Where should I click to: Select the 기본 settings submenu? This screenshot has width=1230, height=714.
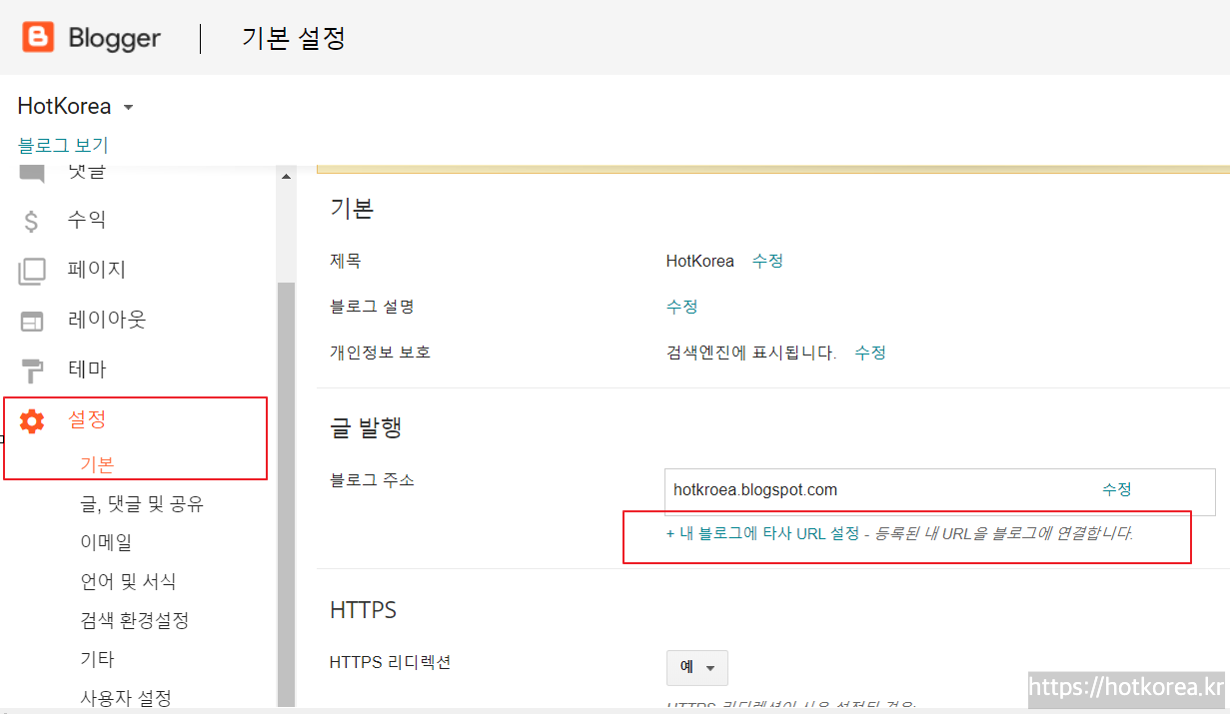pos(97,464)
